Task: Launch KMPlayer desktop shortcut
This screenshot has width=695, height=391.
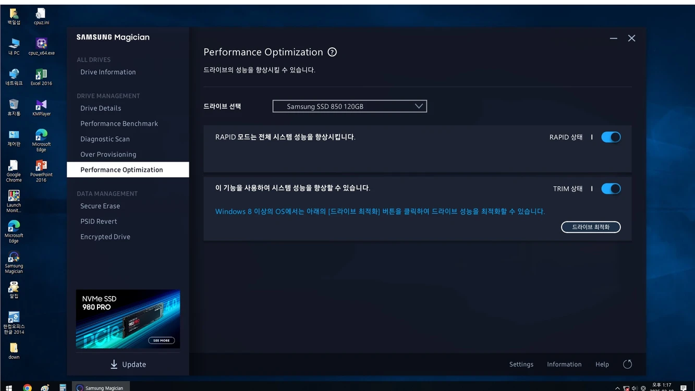Action: pos(41,107)
